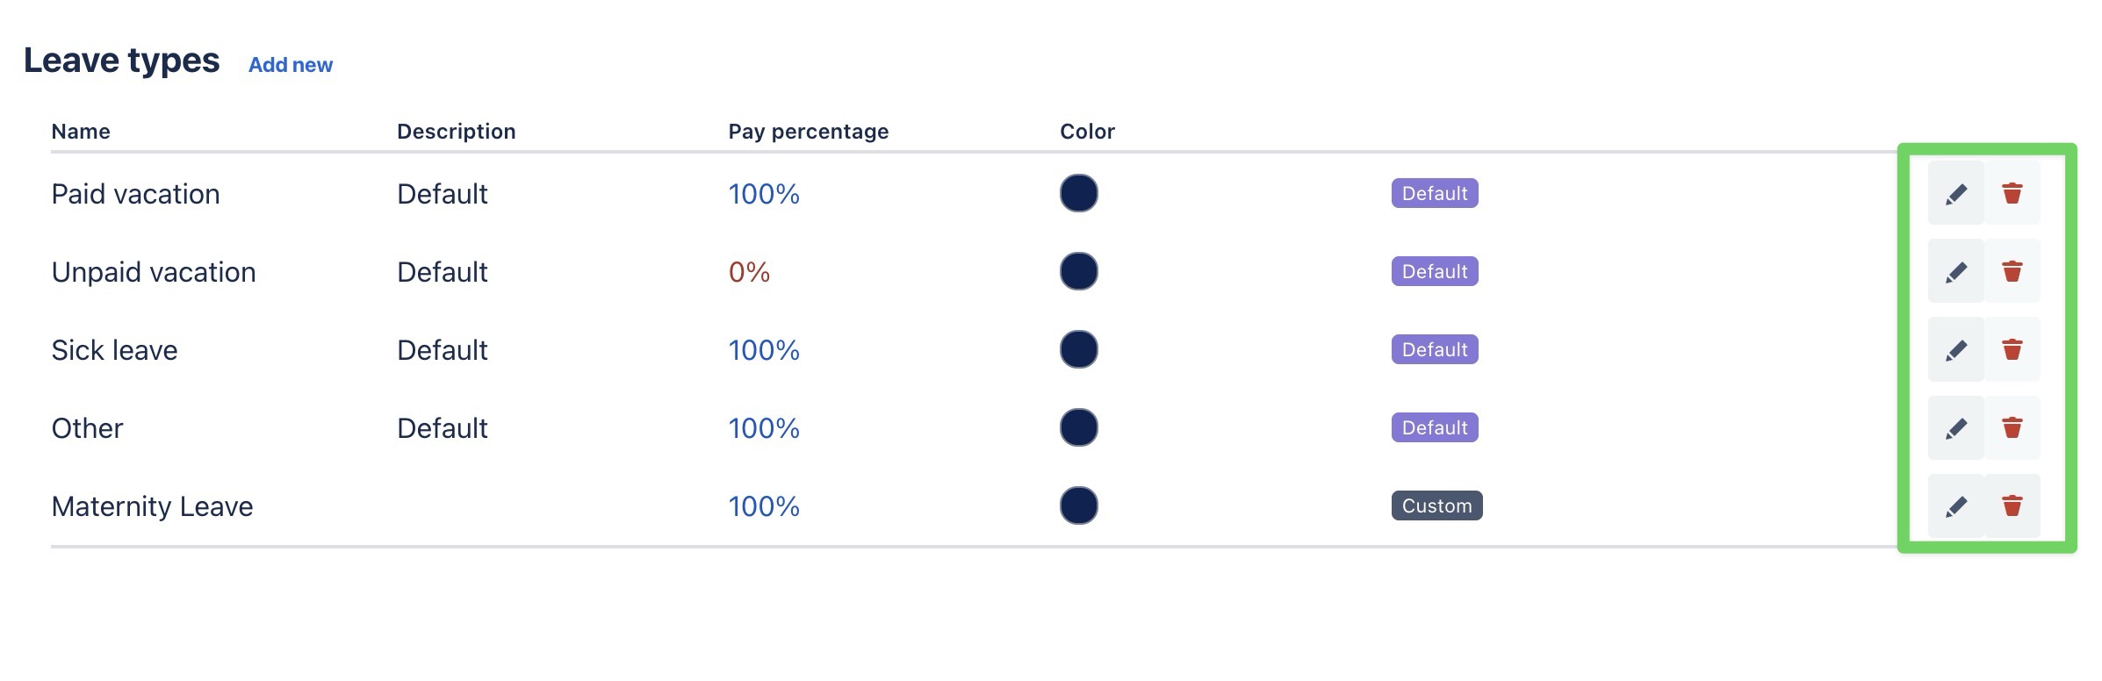The image size is (2102, 681).
Task: Click the Maternity Leave color circle
Action: 1079,505
